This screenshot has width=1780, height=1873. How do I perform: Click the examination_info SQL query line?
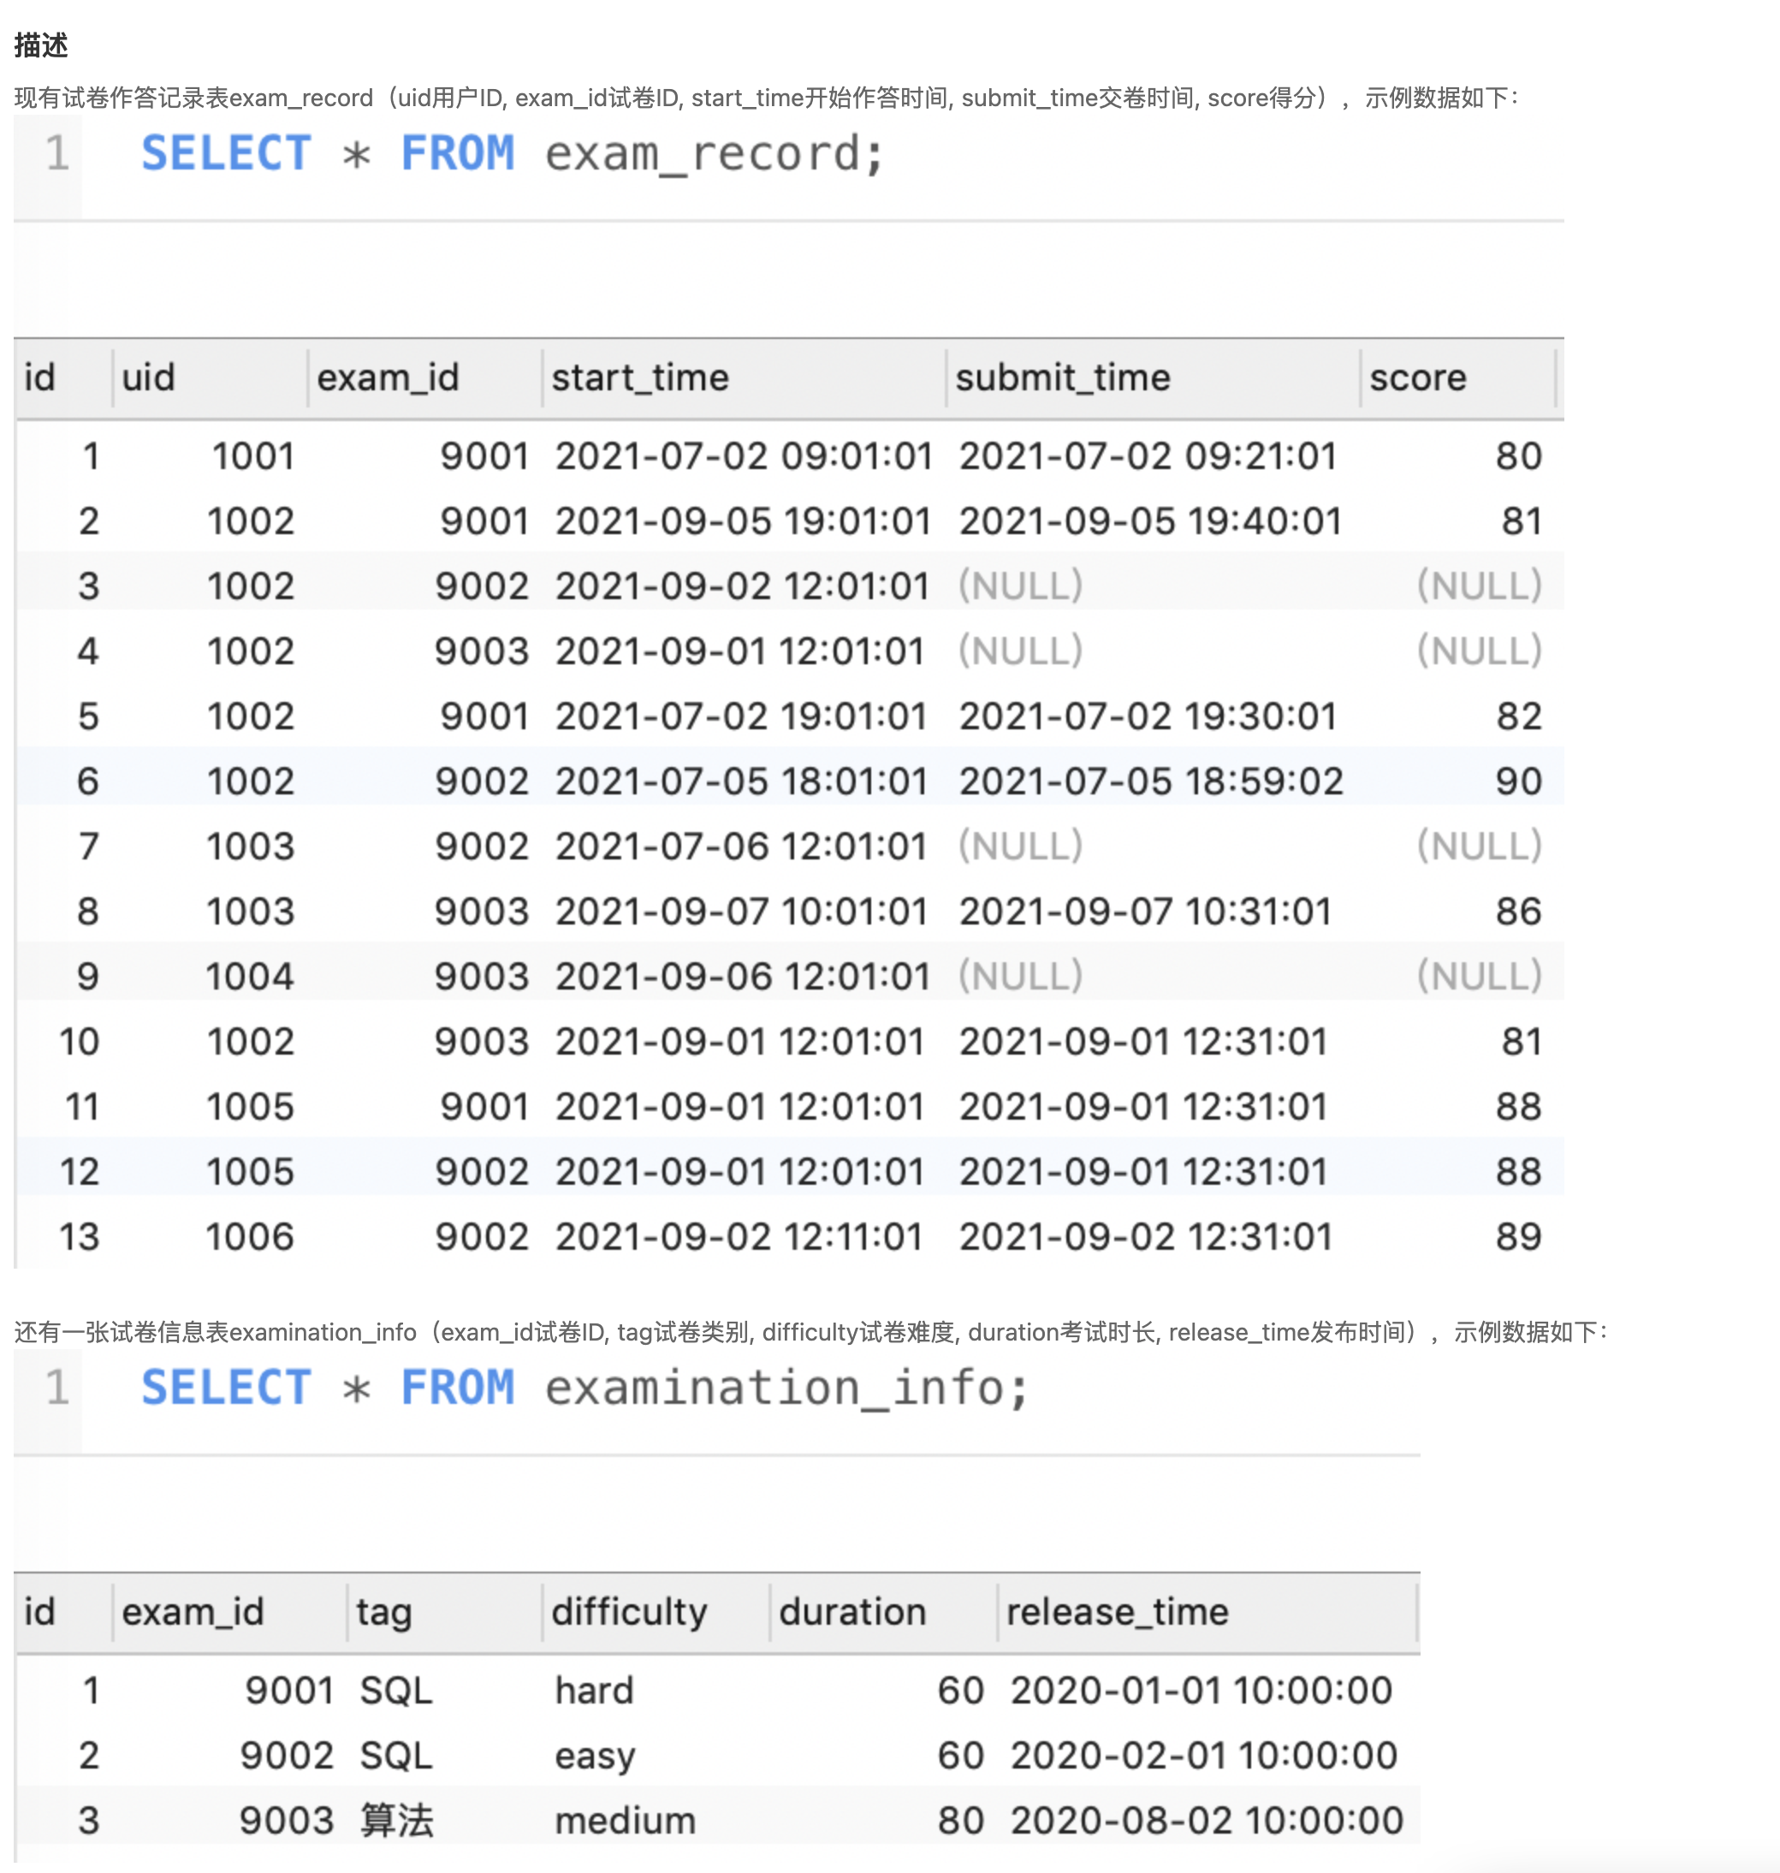pos(584,1388)
